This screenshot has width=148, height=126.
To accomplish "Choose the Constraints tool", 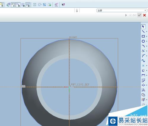I will pos(143,85).
